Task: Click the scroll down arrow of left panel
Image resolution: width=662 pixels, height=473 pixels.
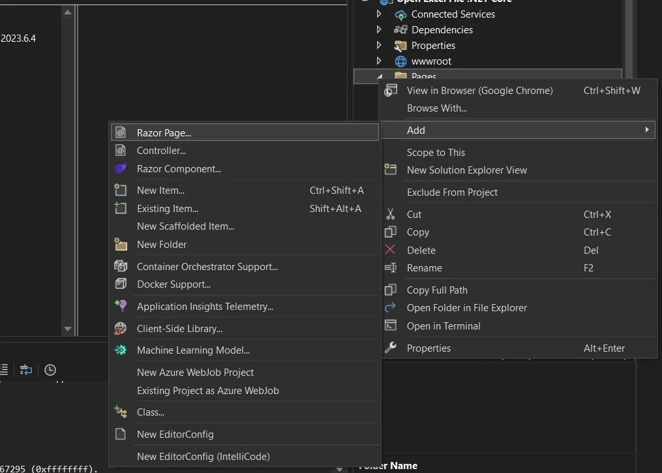Action: point(68,329)
